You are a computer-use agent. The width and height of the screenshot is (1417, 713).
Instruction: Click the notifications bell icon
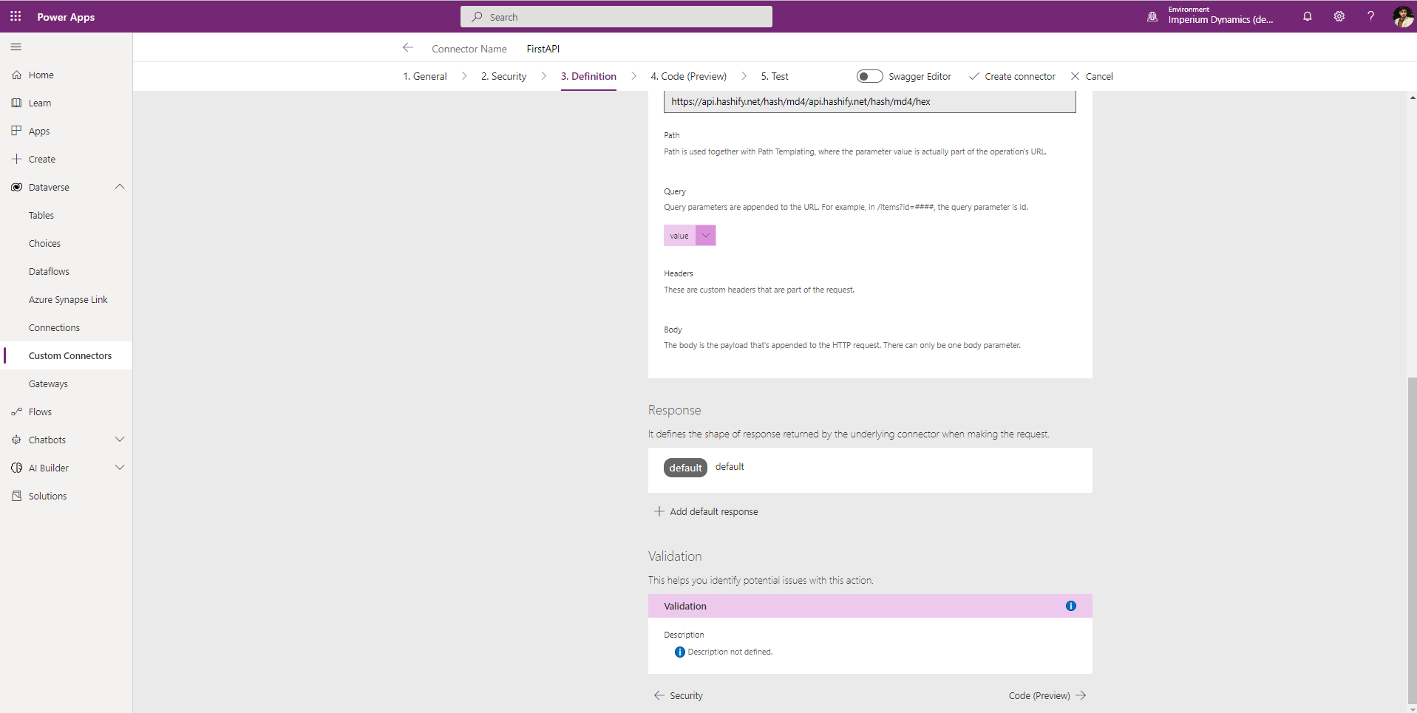click(1307, 16)
